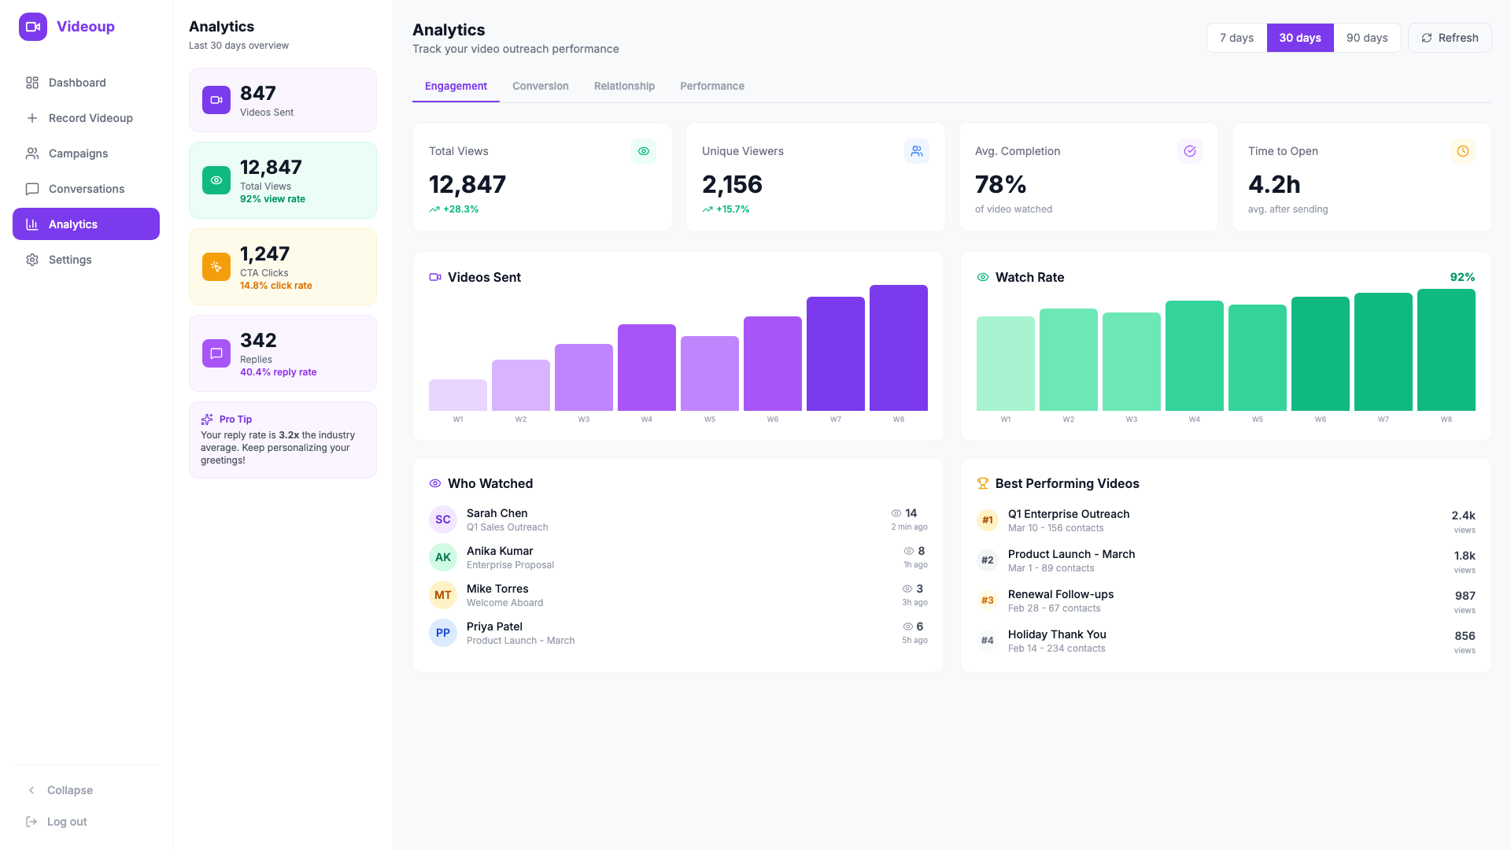Click the checkmark badge on Avg. Completion

pos(1189,150)
